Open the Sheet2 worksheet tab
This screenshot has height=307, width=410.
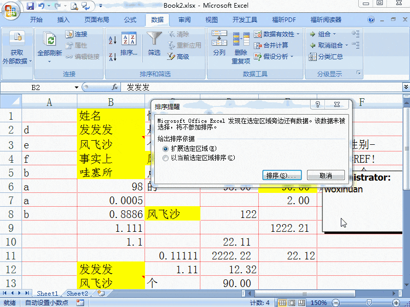click(77, 293)
